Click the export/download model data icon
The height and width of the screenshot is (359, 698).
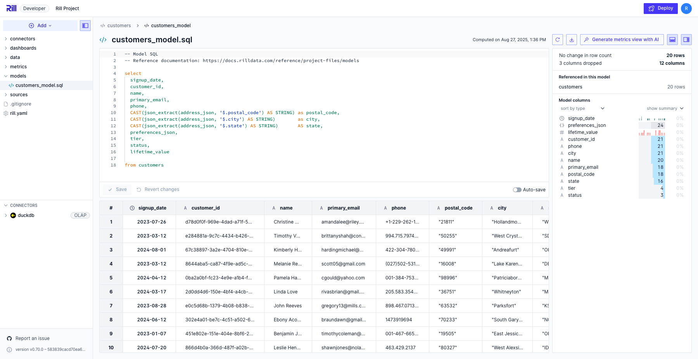(x=572, y=40)
